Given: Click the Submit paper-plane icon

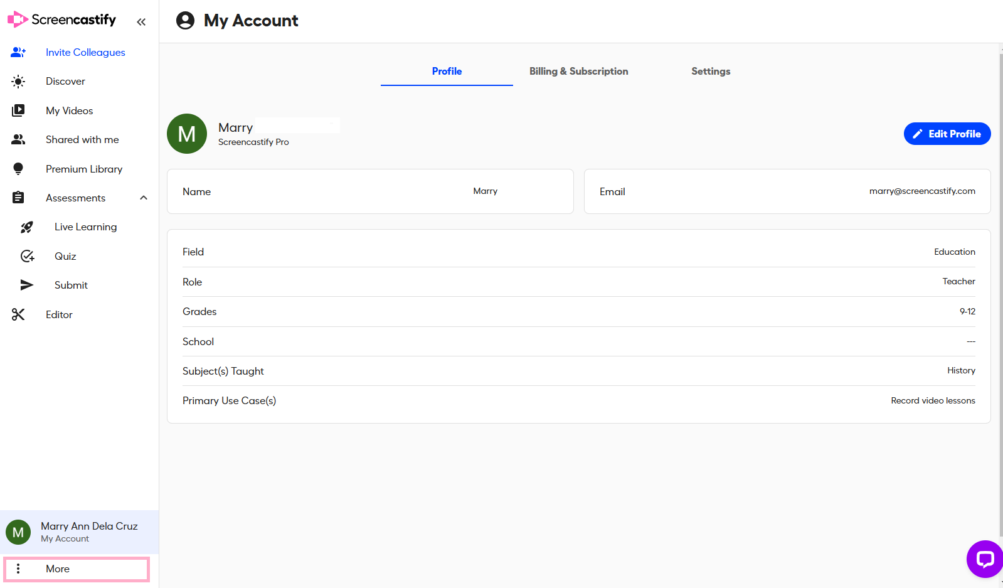Looking at the screenshot, I should pyautogui.click(x=27, y=285).
